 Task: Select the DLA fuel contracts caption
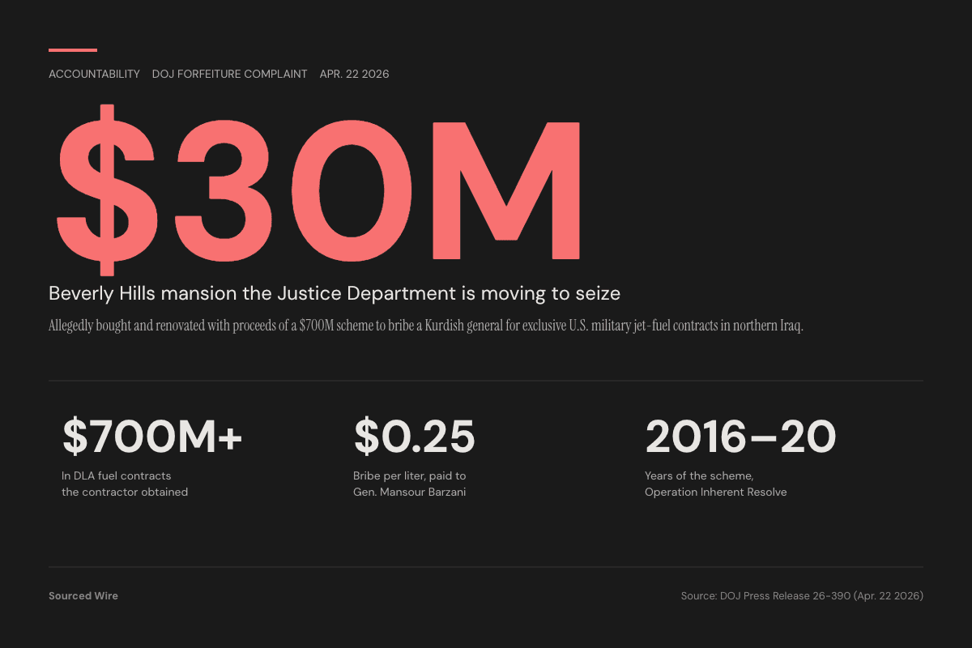(125, 484)
